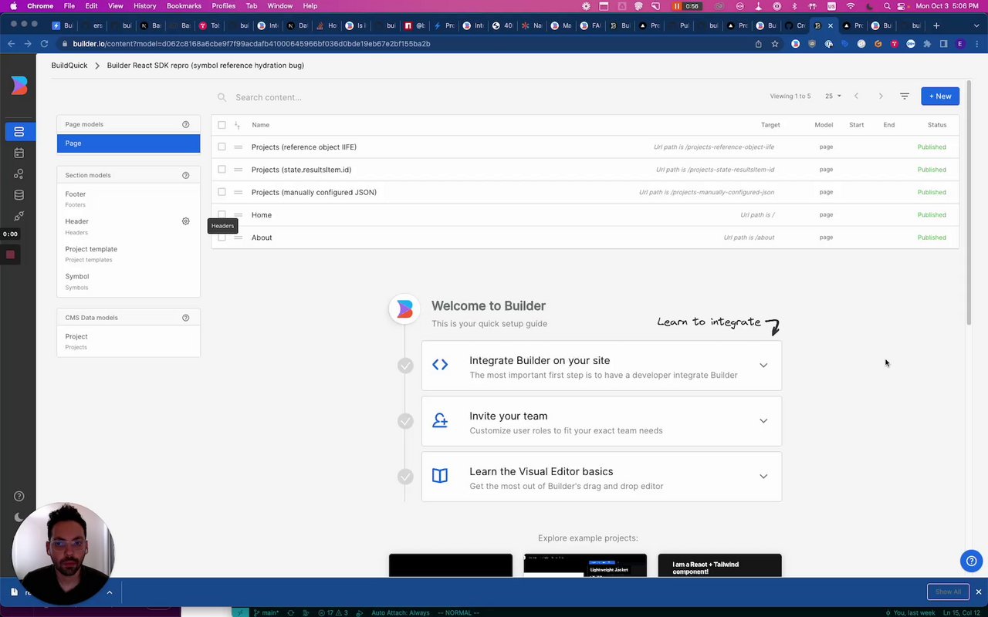Open the Chrome new tab plus button
Image resolution: width=988 pixels, height=617 pixels.
(x=936, y=25)
